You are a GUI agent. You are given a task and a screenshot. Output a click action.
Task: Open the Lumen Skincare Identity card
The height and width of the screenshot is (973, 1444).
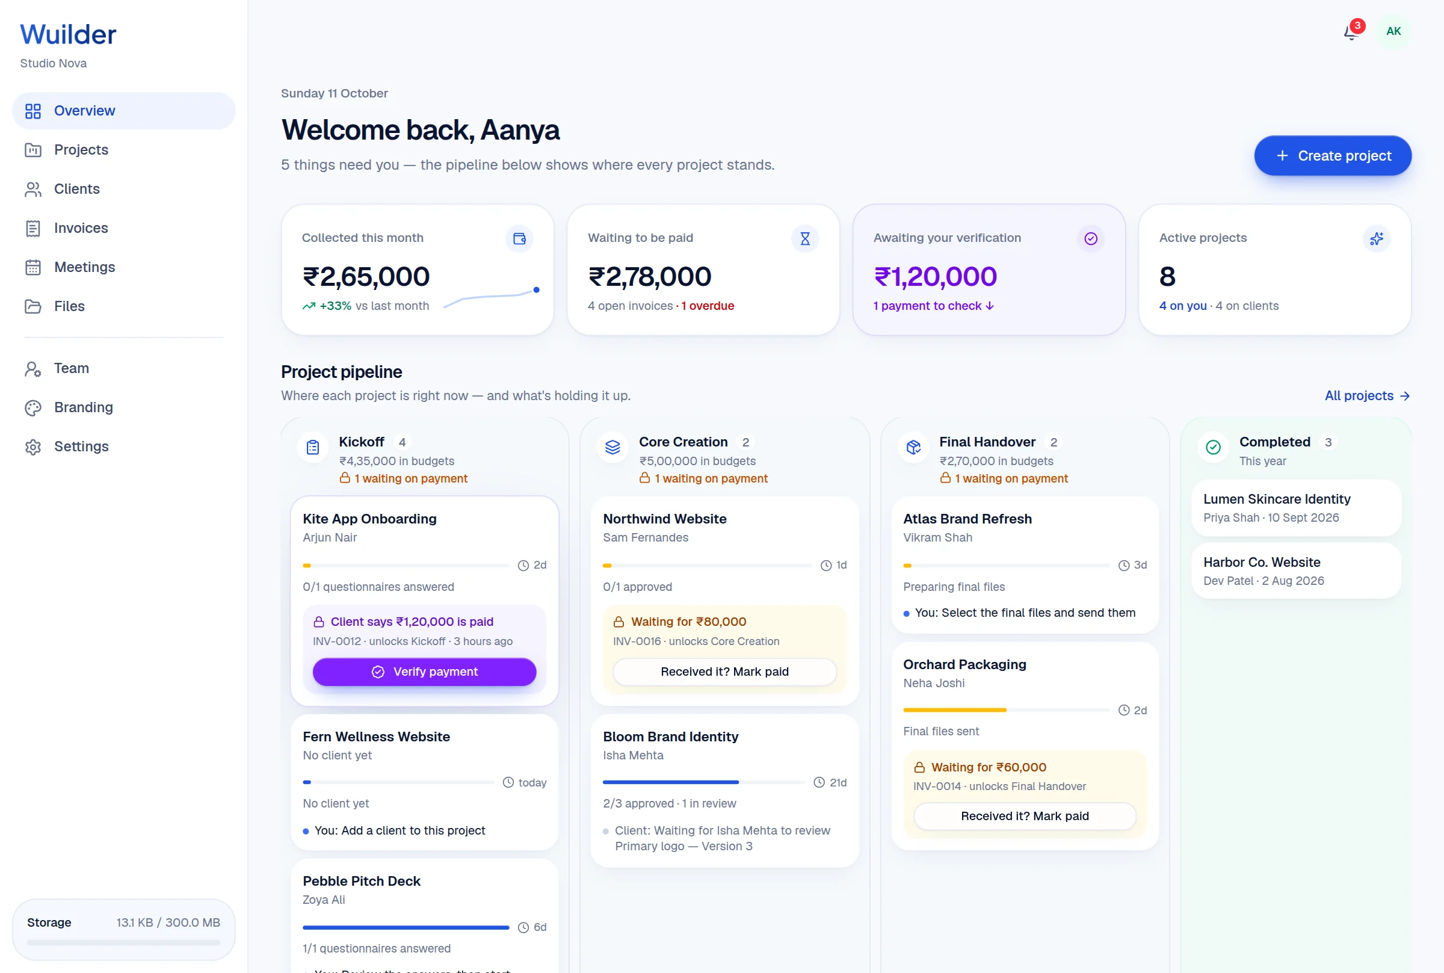tap(1296, 508)
